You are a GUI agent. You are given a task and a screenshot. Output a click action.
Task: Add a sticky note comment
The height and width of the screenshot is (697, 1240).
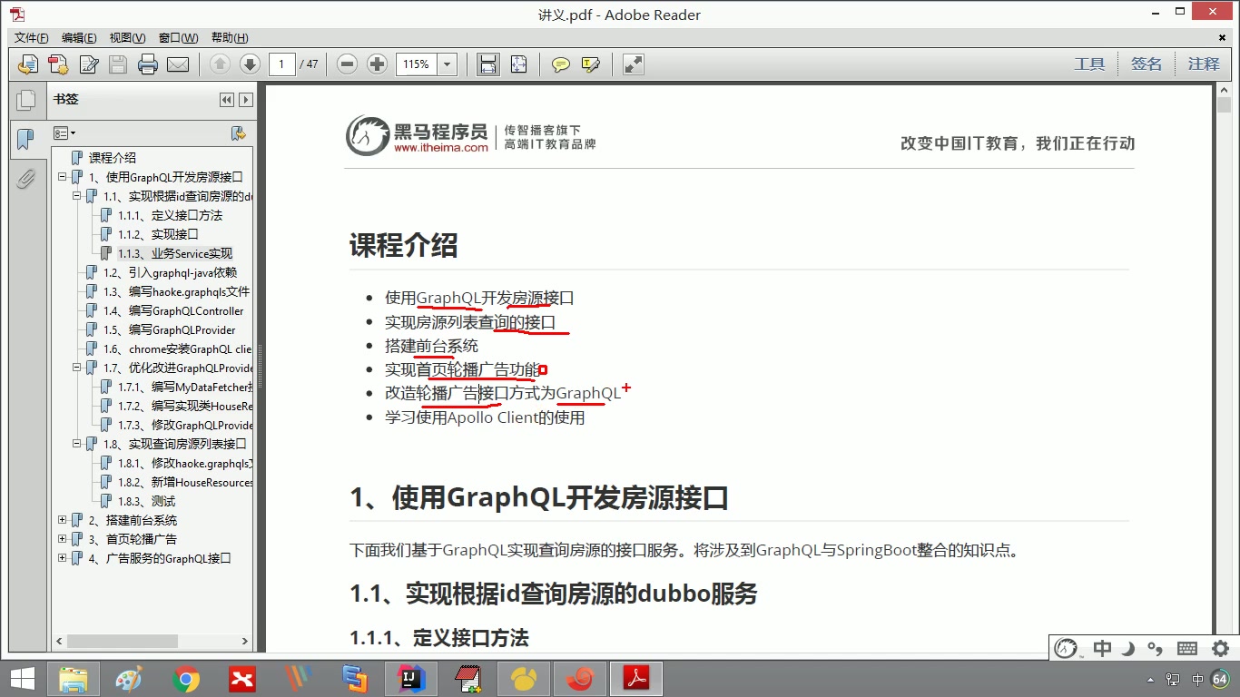[x=561, y=64]
